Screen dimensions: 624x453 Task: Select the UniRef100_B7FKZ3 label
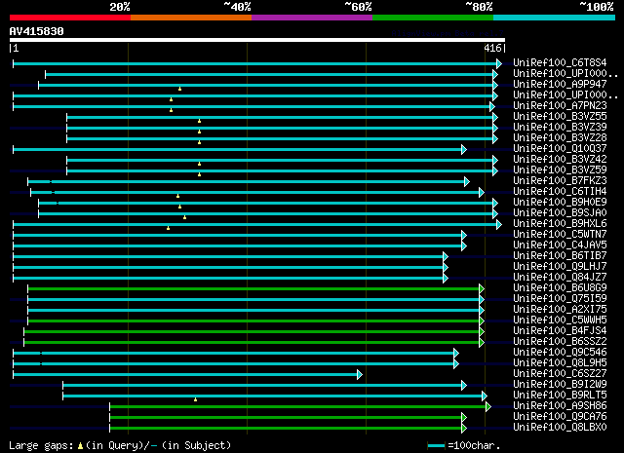(560, 181)
